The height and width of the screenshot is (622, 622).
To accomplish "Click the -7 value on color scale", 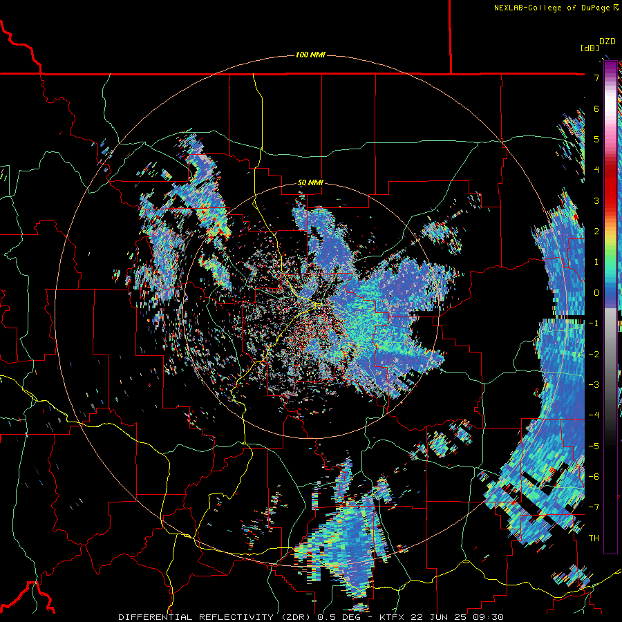I will tap(594, 507).
